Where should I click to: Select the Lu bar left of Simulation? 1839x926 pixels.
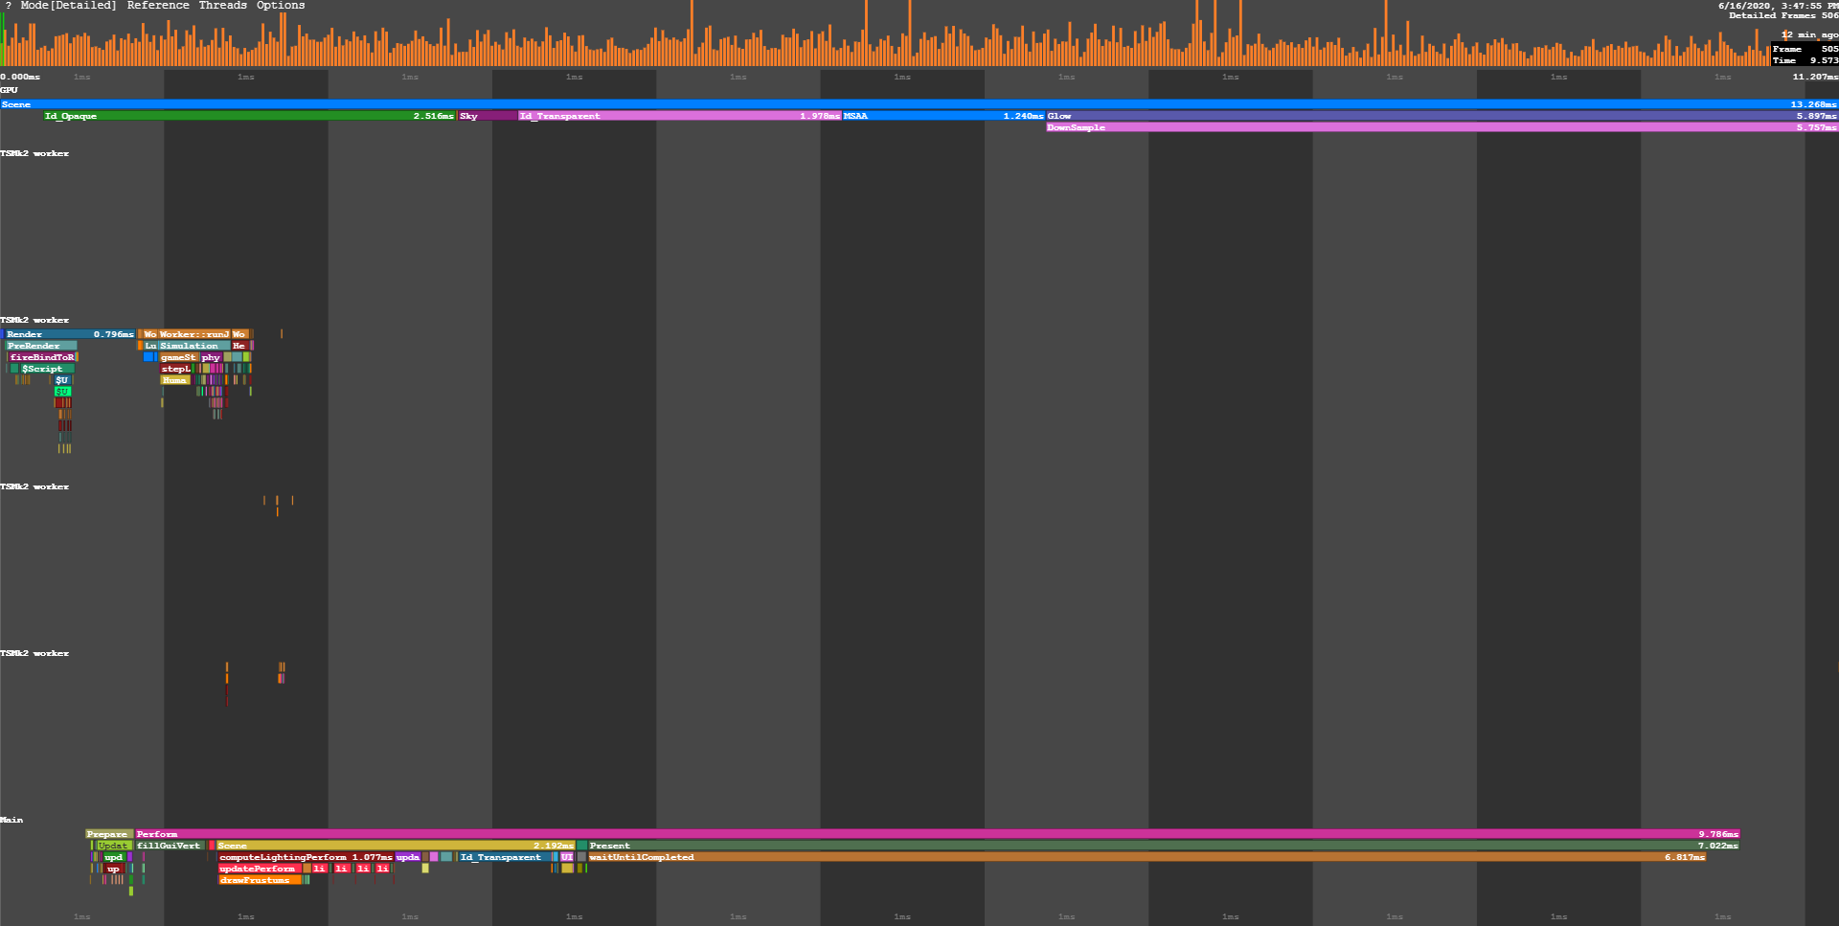pyautogui.click(x=150, y=346)
